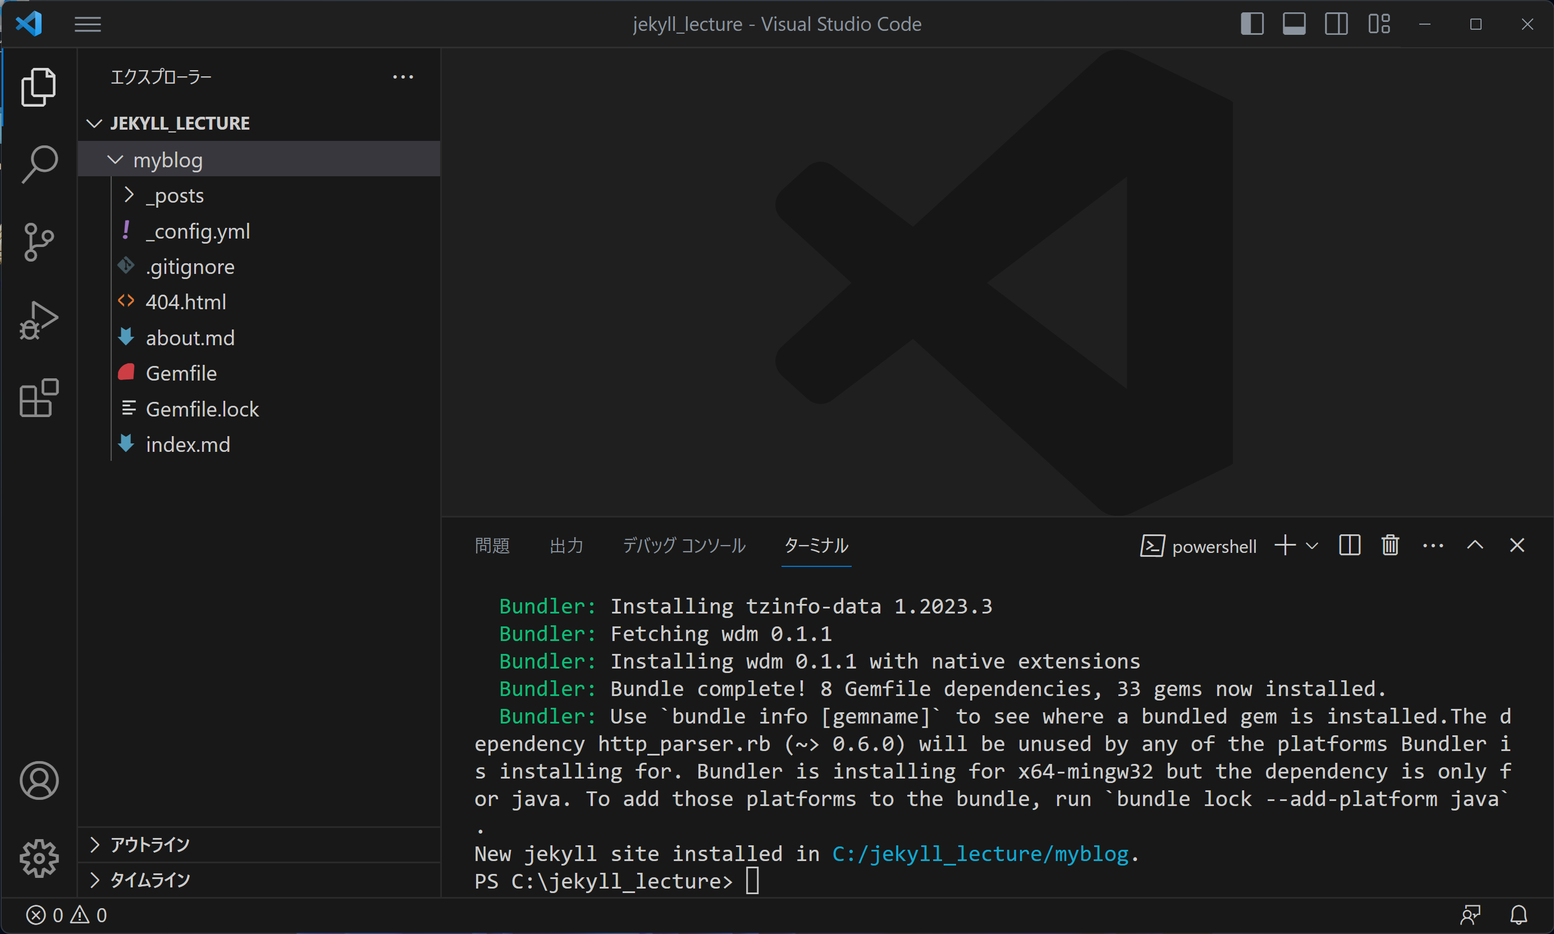Open the Gemfile file

pos(259,373)
